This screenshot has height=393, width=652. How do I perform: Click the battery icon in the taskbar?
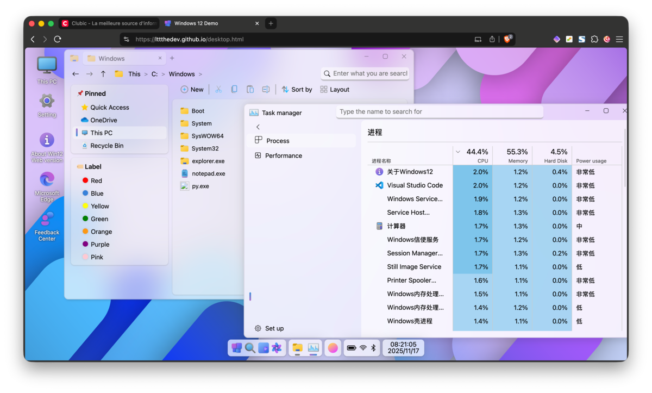(351, 348)
